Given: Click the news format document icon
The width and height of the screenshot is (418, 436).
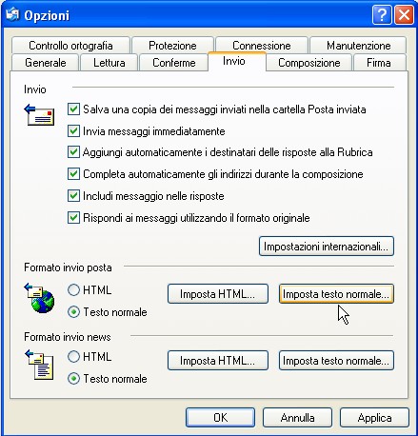Looking at the screenshot, I should [x=39, y=365].
